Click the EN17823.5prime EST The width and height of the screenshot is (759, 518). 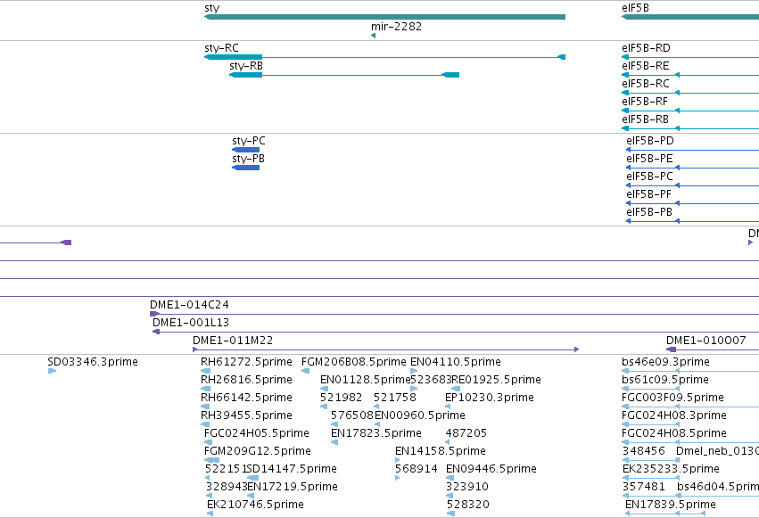click(x=334, y=442)
